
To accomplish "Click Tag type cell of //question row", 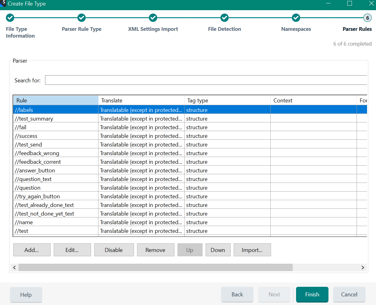I will [228, 188].
